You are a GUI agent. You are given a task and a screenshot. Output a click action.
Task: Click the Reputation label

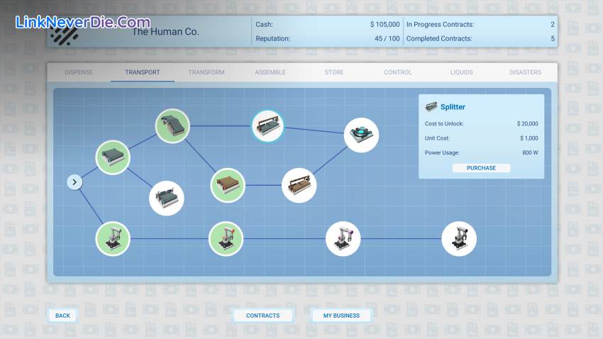[272, 38]
